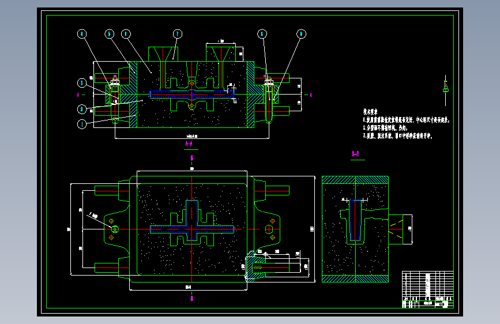Click the left locating pin circle in plan view
Viewport: 500px width, 324px height.
(115, 229)
